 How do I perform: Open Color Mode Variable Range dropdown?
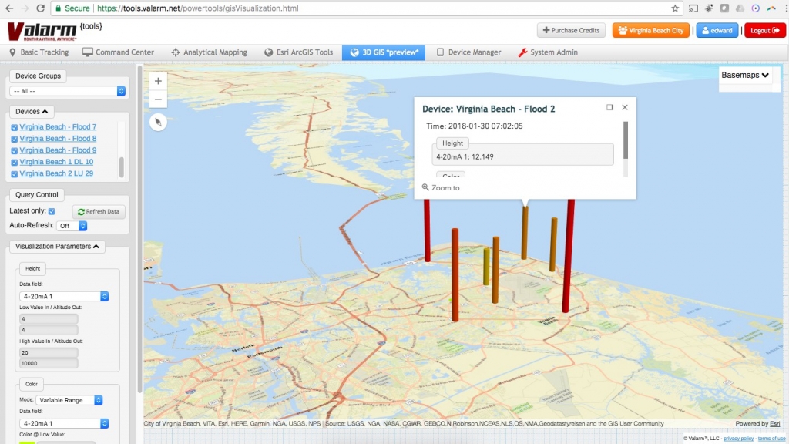pos(69,400)
